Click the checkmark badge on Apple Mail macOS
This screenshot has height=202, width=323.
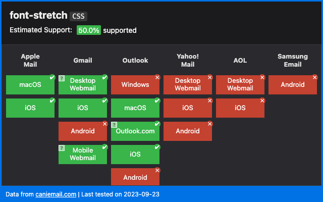pyautogui.click(x=52, y=77)
